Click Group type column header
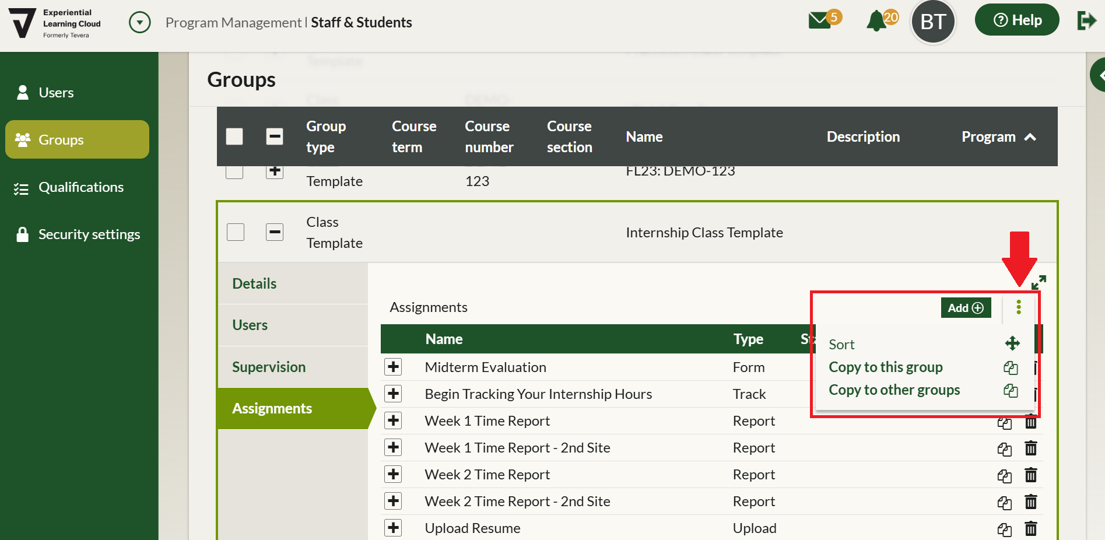 [x=326, y=136]
